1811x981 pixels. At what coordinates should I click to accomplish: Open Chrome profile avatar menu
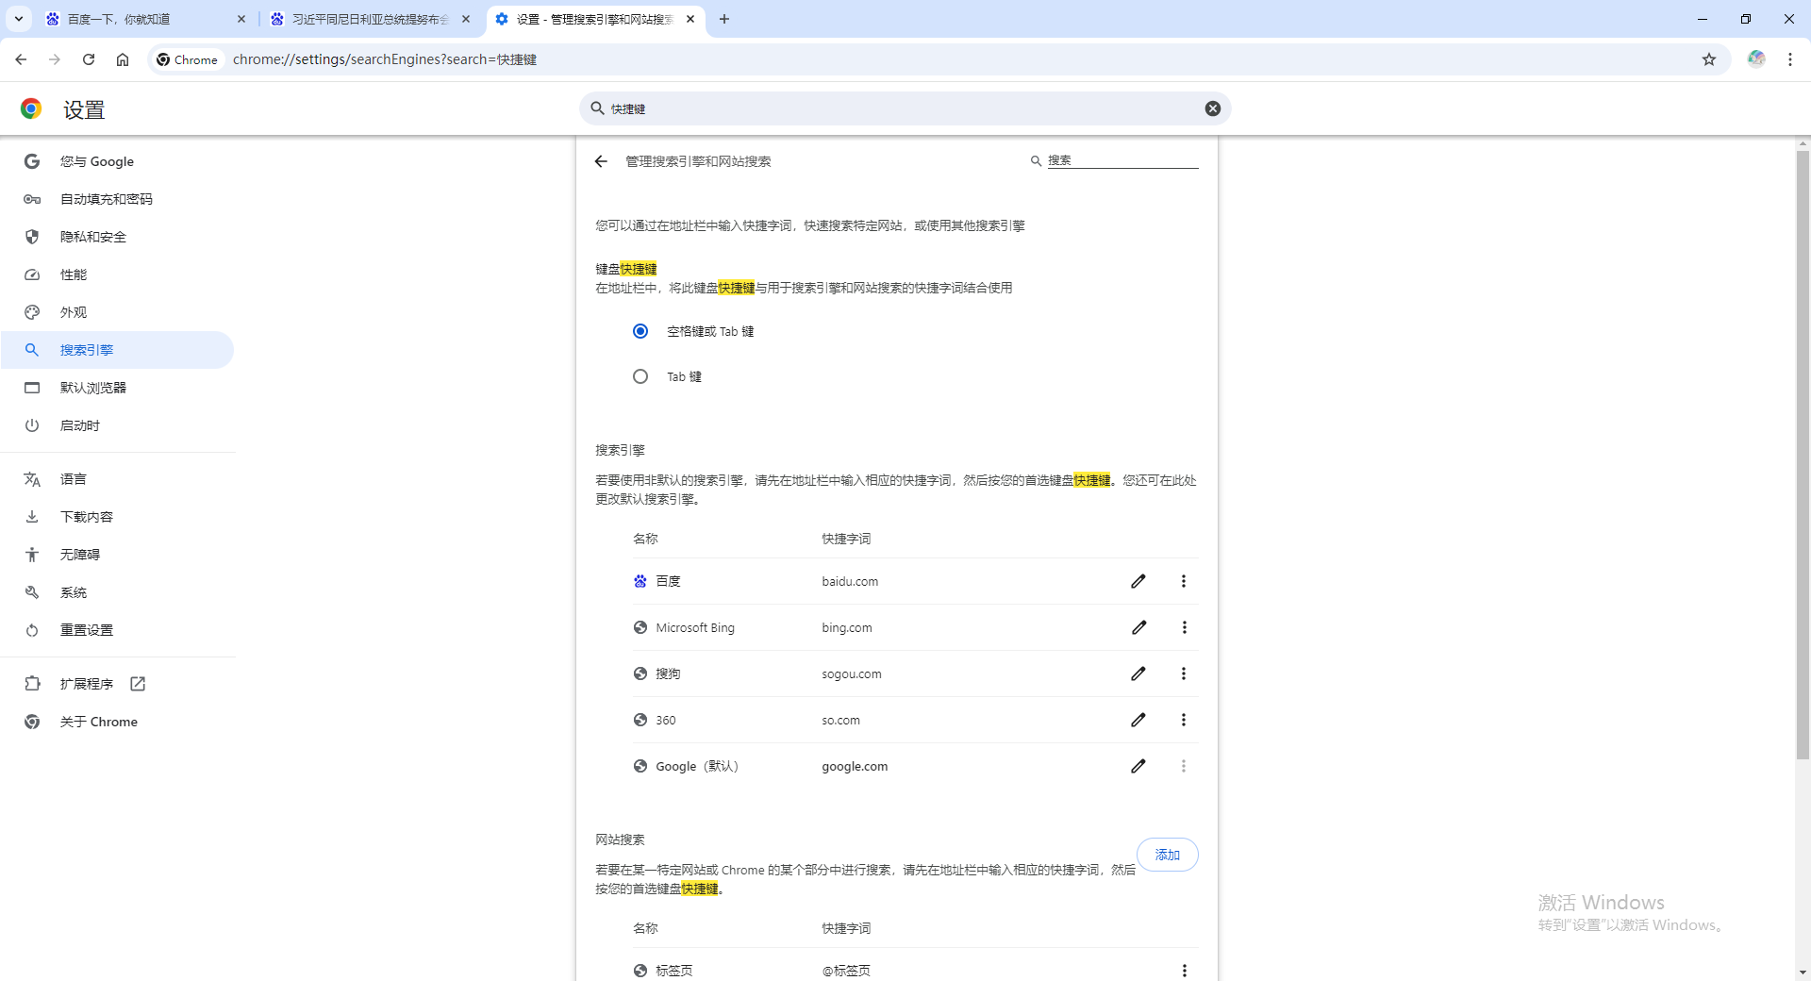point(1756,59)
